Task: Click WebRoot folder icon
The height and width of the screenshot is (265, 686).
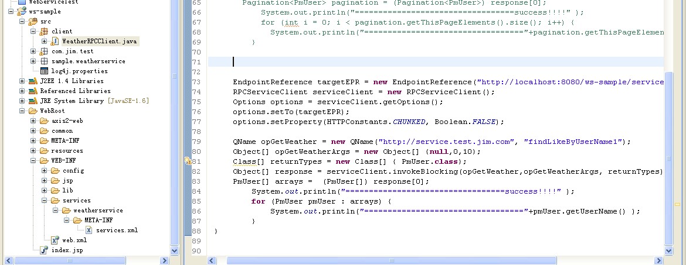Action: 32,111
